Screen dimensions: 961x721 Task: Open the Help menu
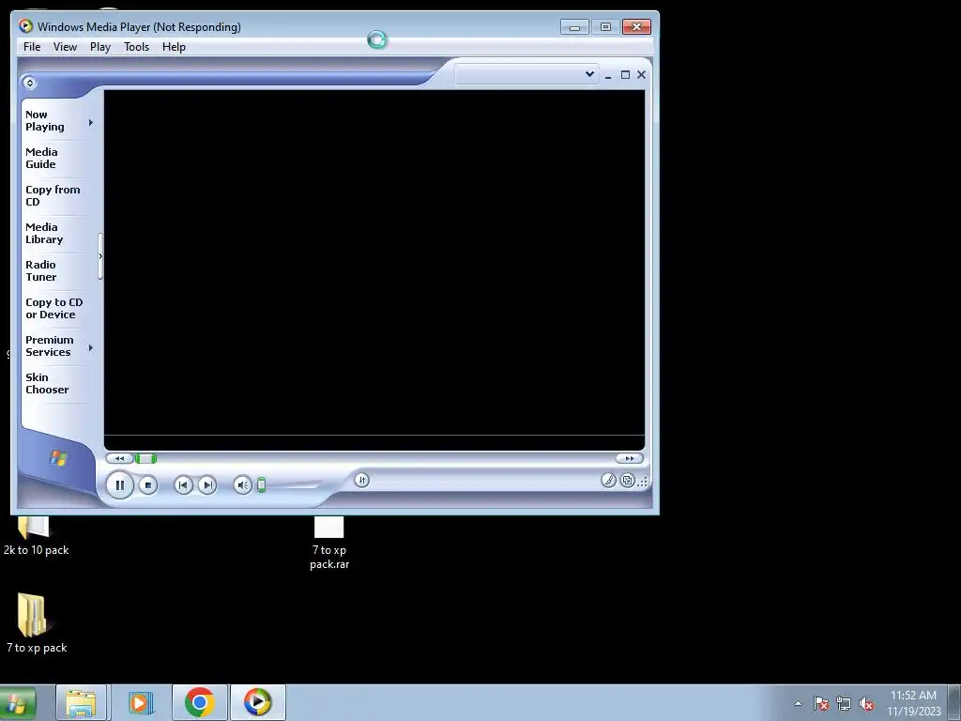(174, 47)
